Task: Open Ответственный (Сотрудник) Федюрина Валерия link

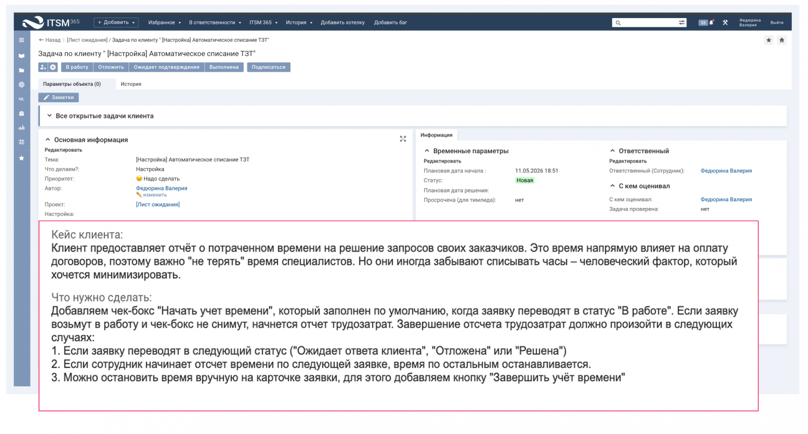Action: (726, 171)
